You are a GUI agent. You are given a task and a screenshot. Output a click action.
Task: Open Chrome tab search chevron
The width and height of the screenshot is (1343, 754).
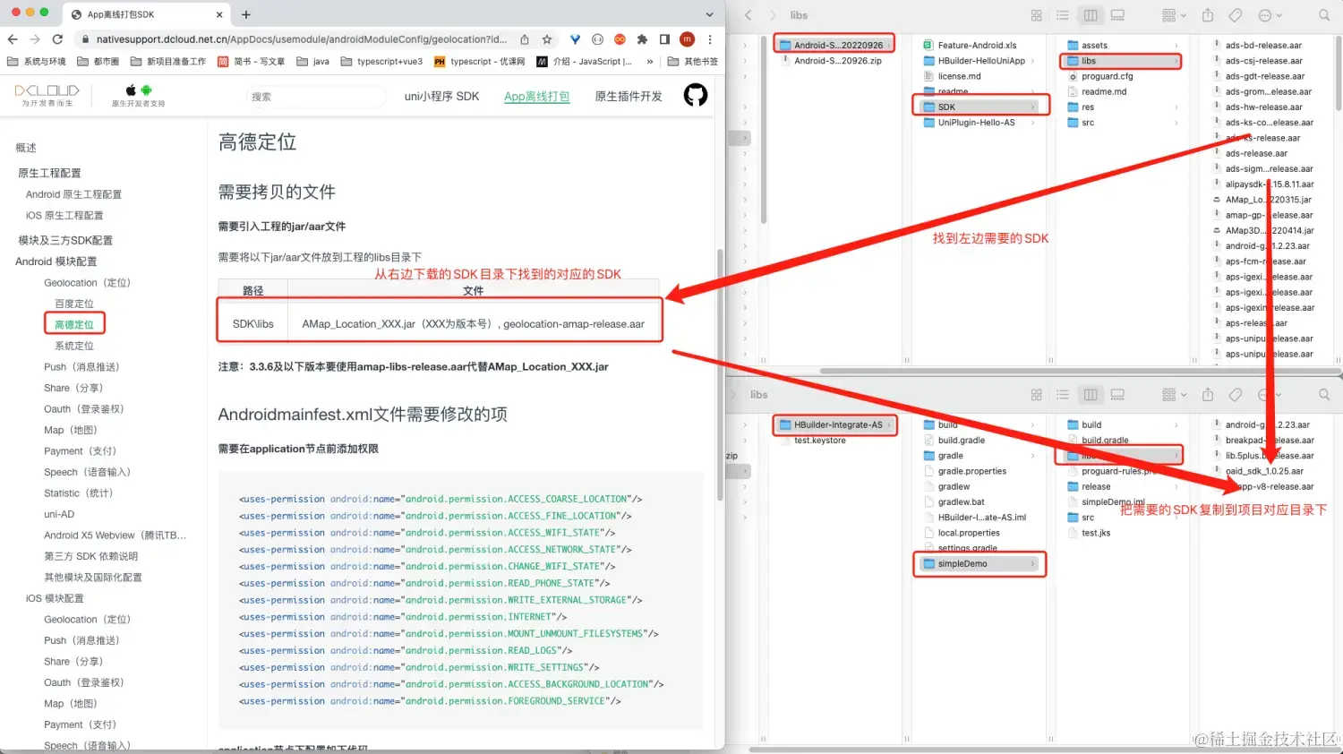point(710,14)
